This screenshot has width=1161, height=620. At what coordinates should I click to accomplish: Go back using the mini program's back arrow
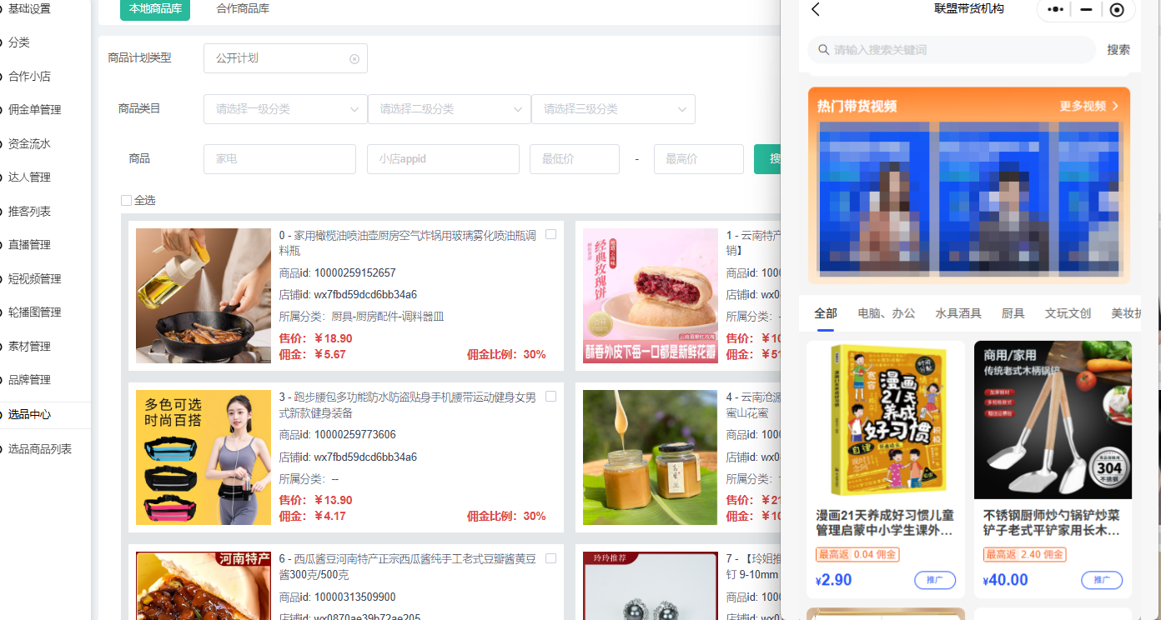click(x=816, y=9)
